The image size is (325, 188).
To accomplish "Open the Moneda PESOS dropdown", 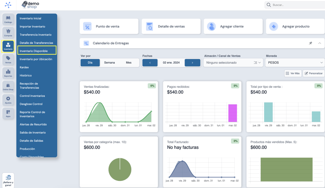I will pyautogui.click(x=295, y=63).
